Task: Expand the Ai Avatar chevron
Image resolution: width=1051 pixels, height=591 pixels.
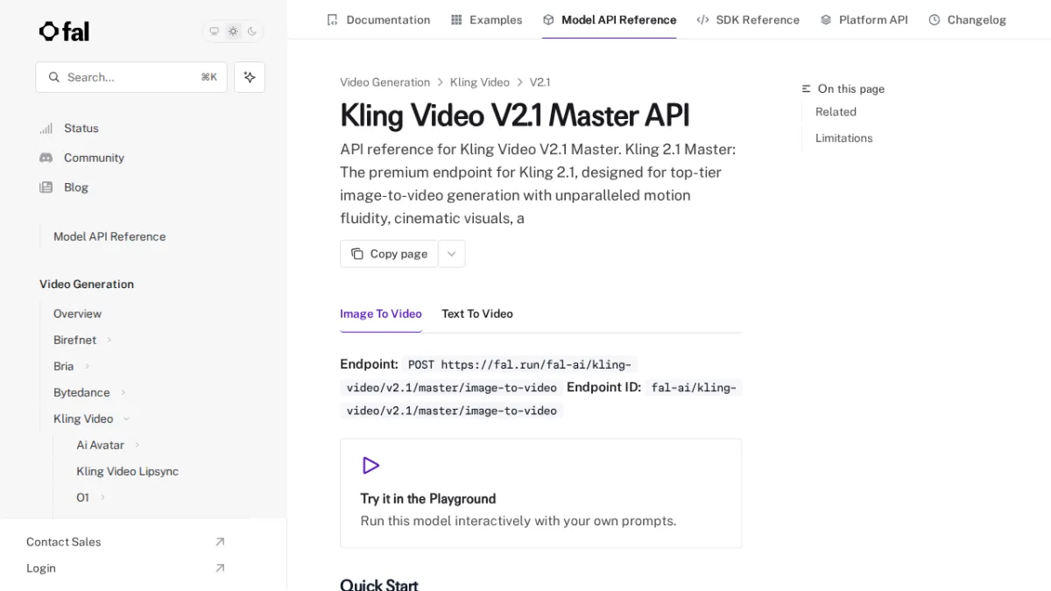Action: pos(138,445)
